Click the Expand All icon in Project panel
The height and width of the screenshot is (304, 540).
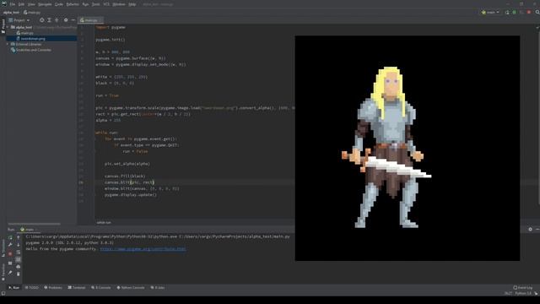click(49, 20)
